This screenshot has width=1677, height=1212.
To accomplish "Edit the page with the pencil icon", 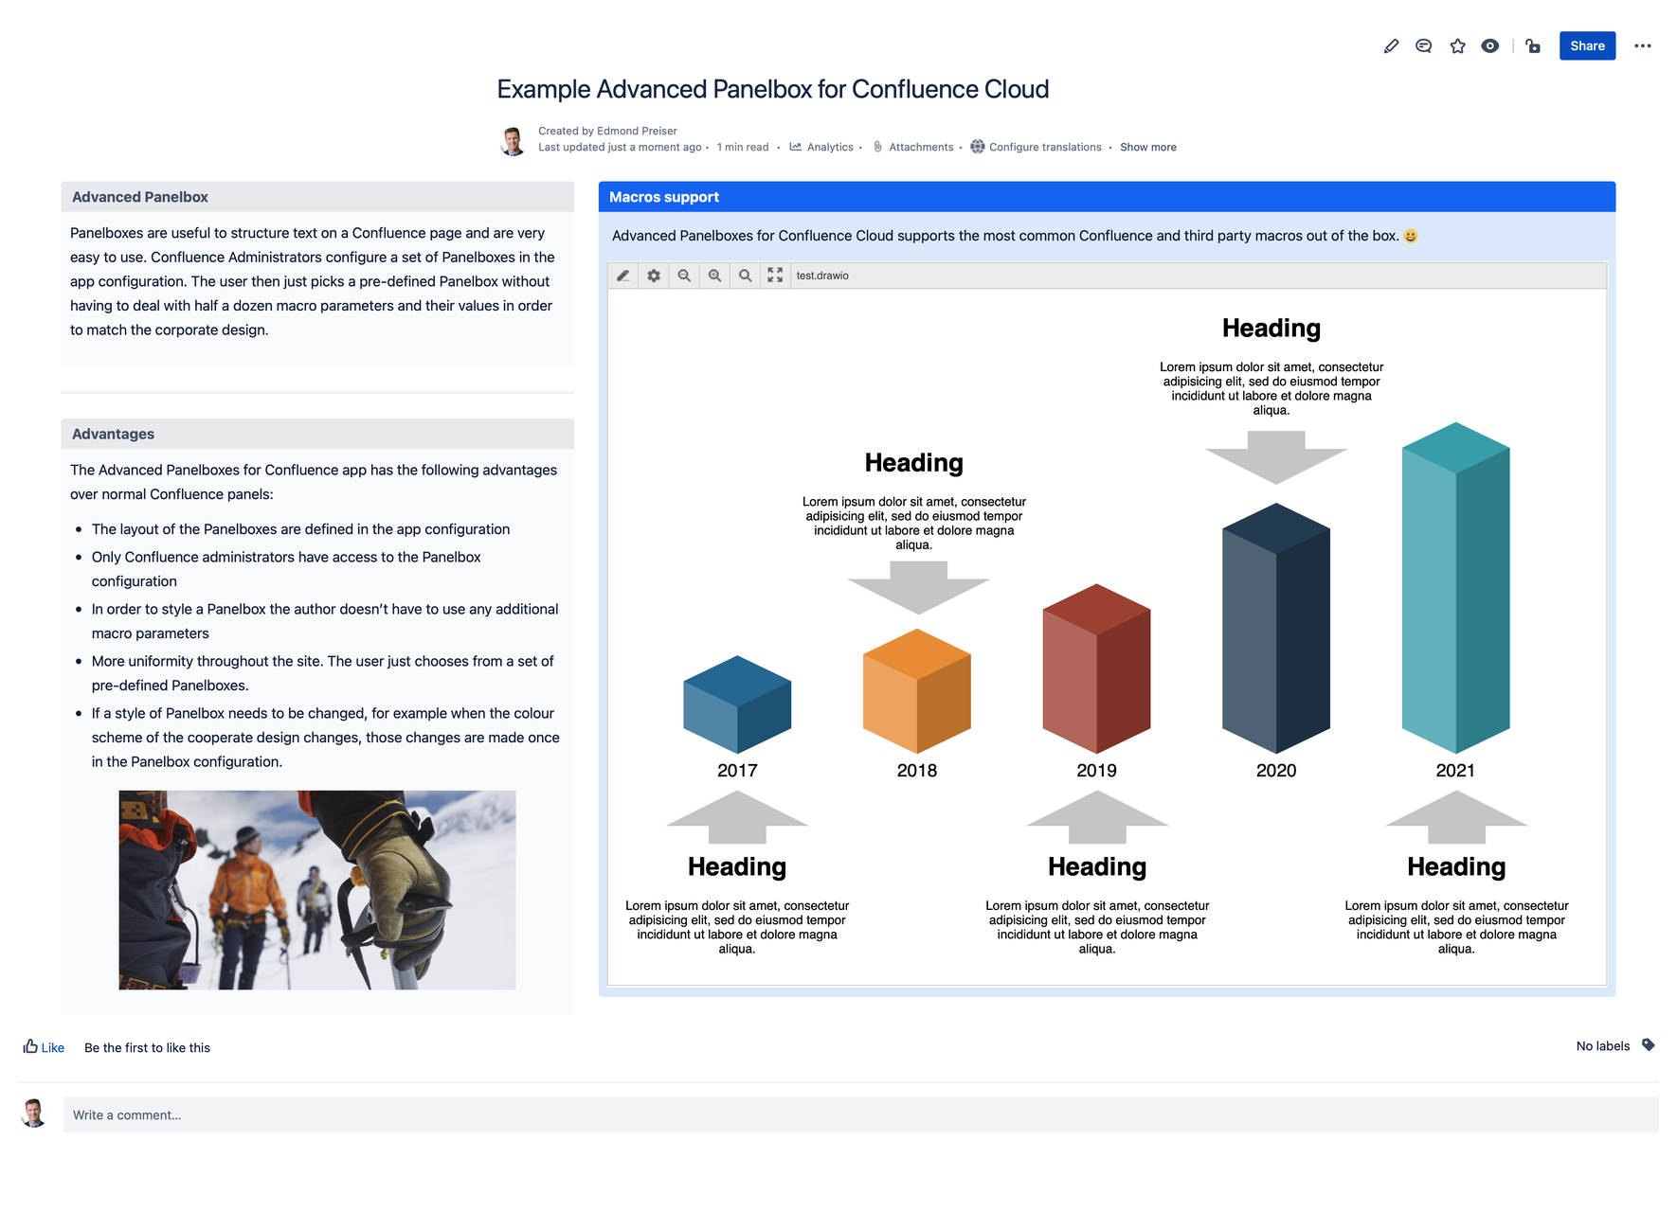I will [1391, 45].
